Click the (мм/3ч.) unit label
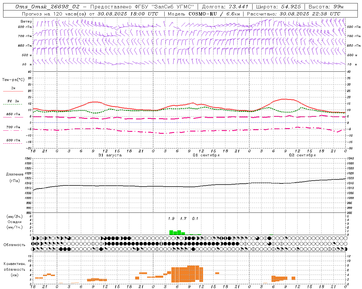362x289 pixels. click(15, 216)
